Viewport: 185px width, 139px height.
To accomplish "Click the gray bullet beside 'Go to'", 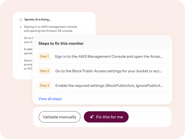I will pos(21,38).
